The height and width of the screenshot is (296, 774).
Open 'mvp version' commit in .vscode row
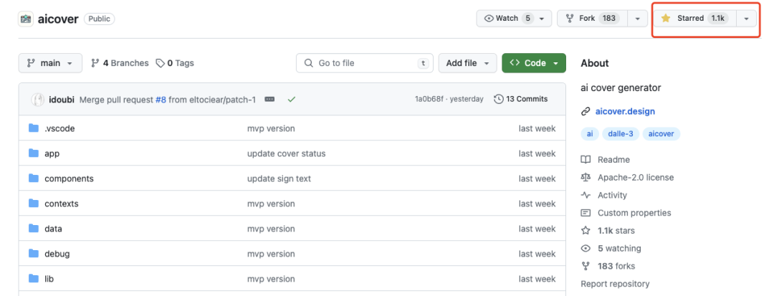coord(271,128)
